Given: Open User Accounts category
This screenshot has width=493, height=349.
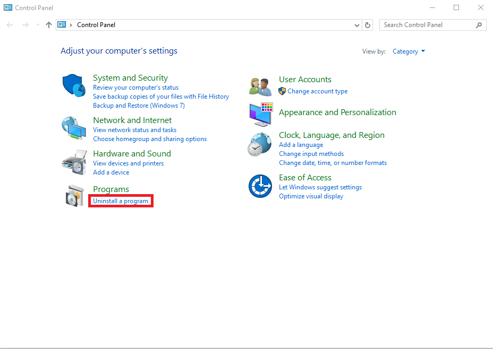Looking at the screenshot, I should [305, 80].
